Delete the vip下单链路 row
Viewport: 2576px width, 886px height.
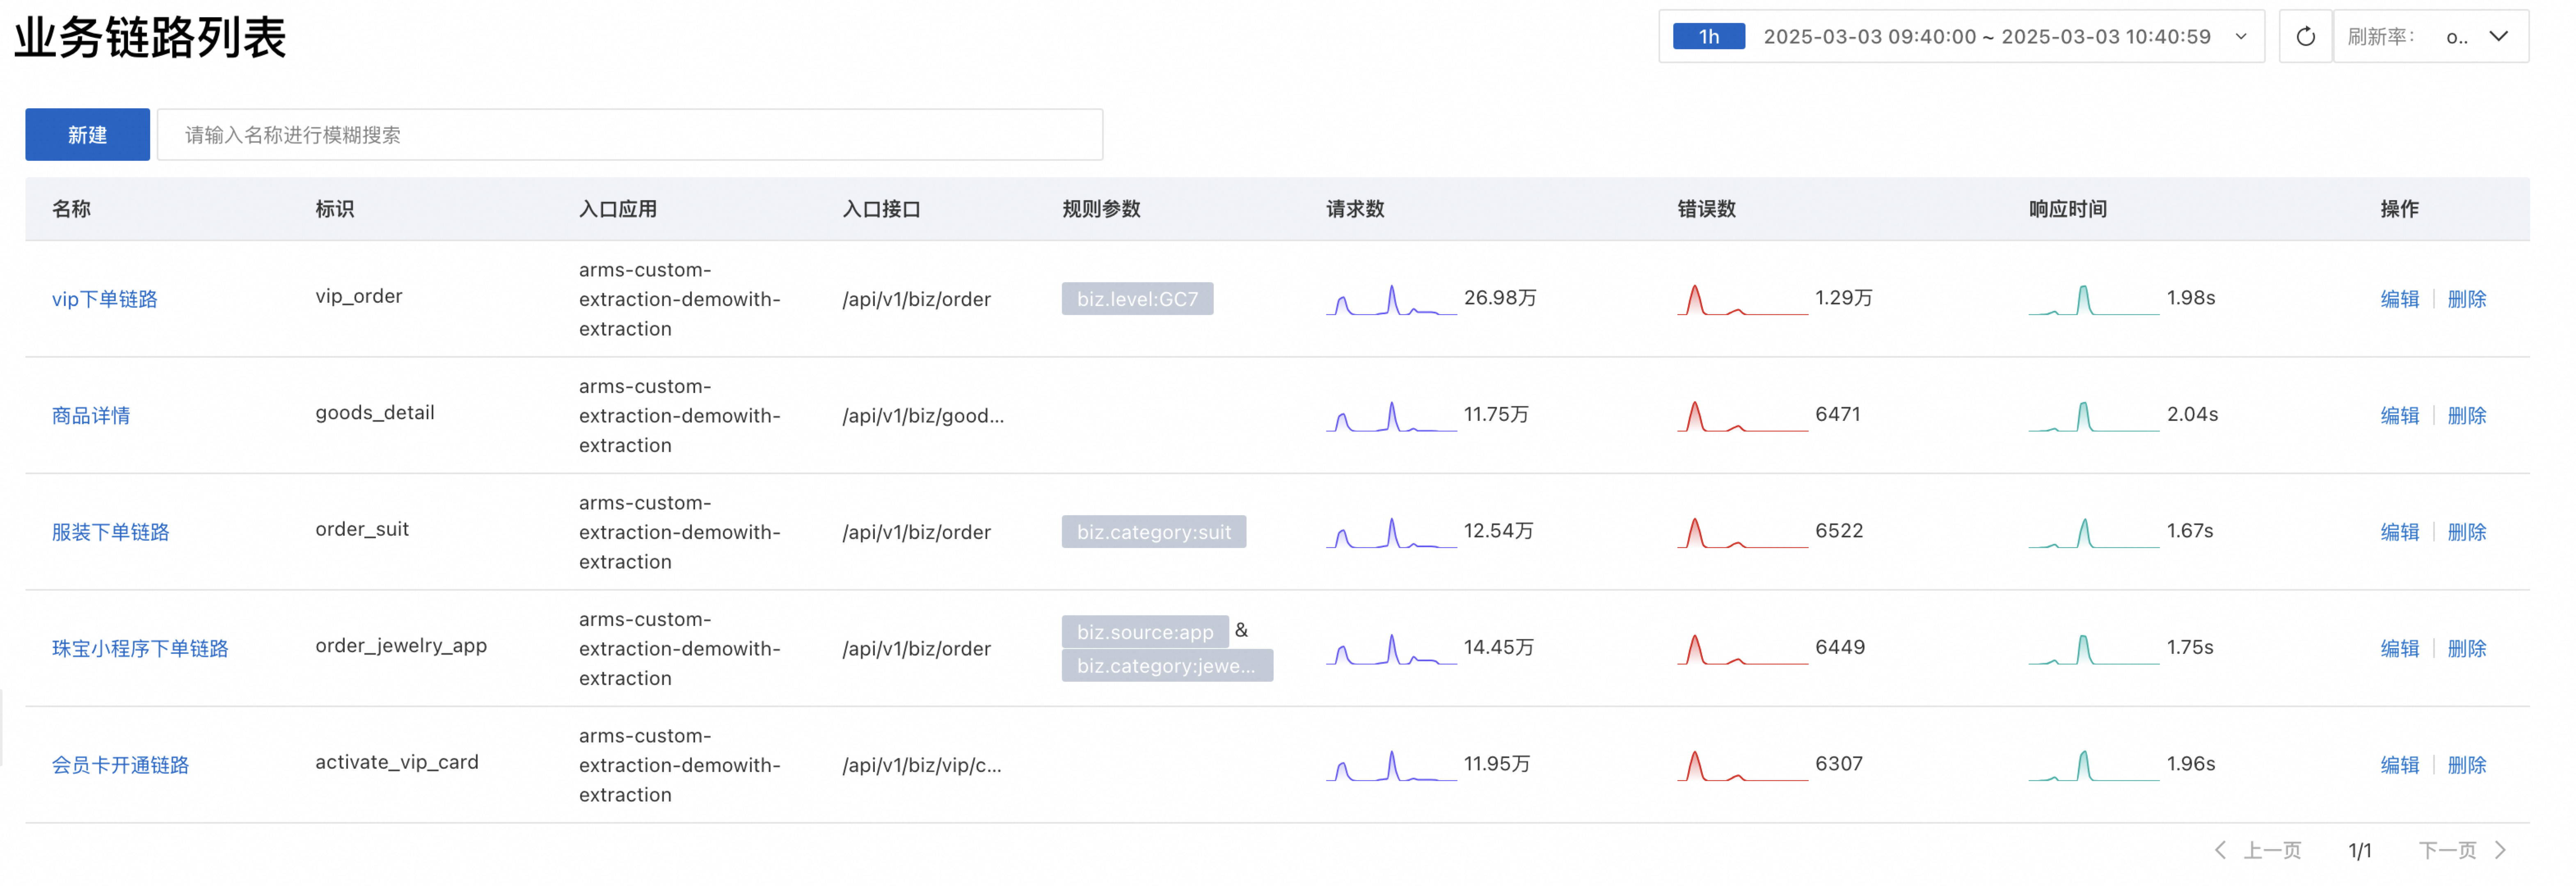click(2466, 299)
